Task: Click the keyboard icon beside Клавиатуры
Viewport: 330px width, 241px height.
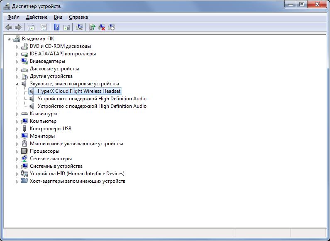Action: point(24,114)
